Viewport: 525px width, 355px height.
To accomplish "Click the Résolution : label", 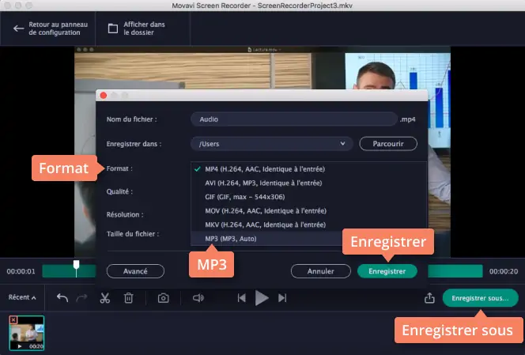I will tap(125, 215).
